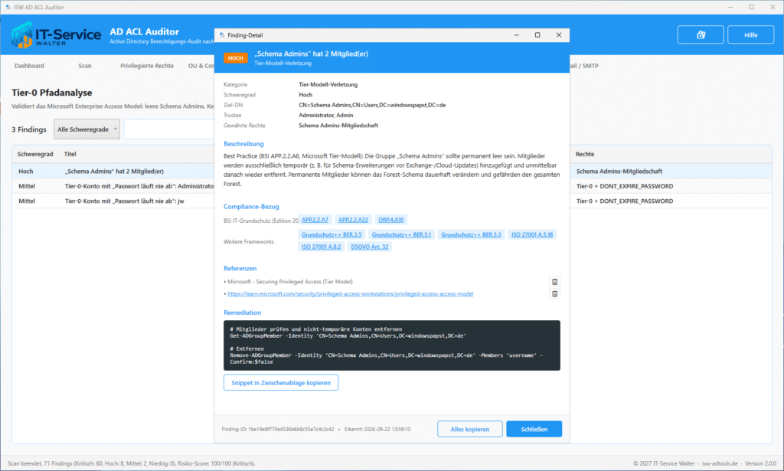
Task: Click the isw-adtools.de status bar text
Action: pos(720,463)
